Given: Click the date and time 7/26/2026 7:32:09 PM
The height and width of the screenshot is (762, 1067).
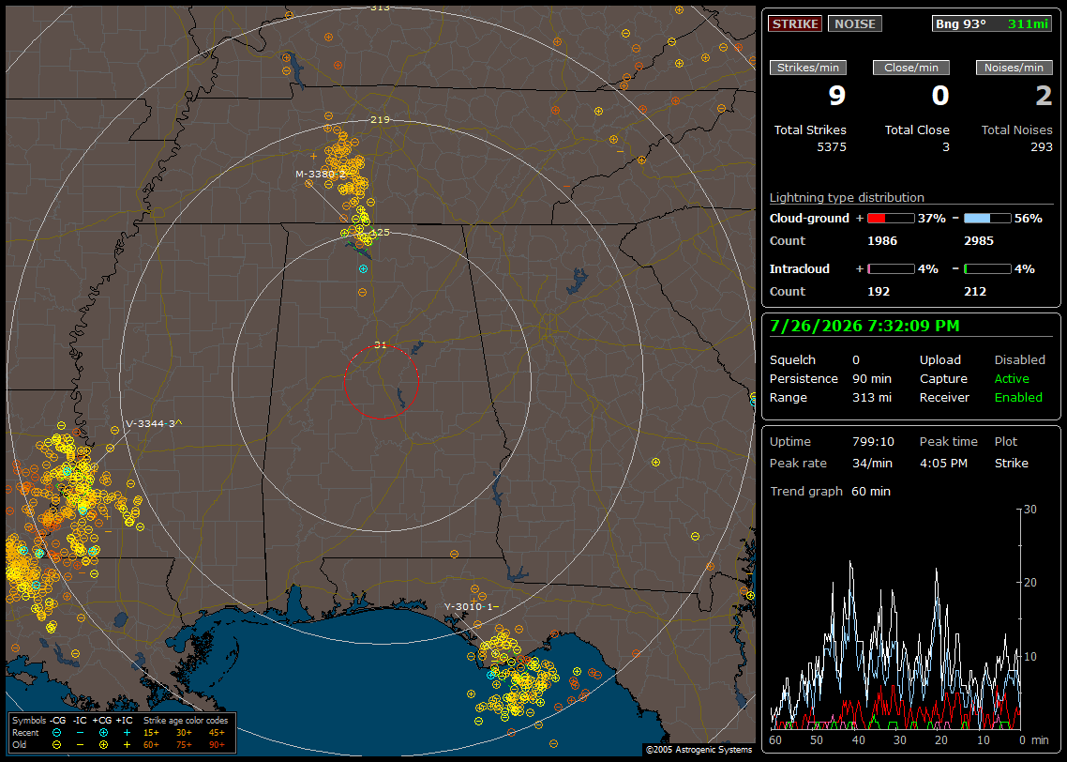Looking at the screenshot, I should point(864,327).
